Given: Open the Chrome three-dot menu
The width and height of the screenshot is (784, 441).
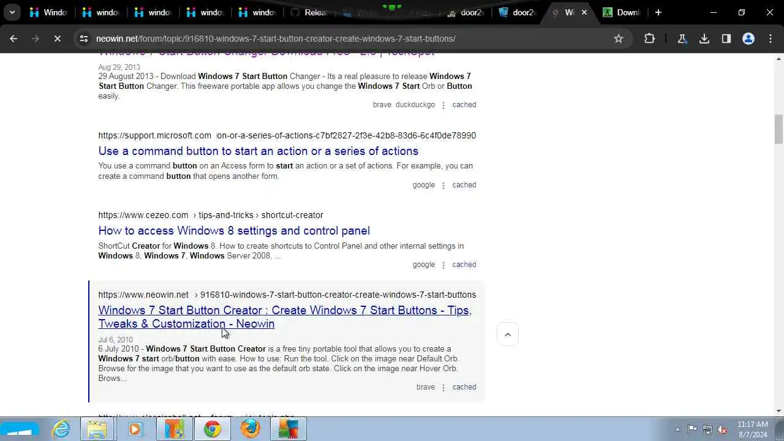Looking at the screenshot, I should [x=771, y=39].
